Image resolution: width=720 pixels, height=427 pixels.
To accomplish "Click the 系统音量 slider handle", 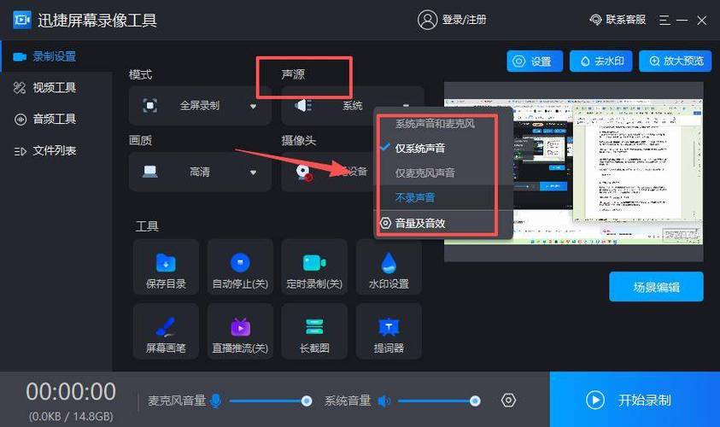I will (x=475, y=401).
